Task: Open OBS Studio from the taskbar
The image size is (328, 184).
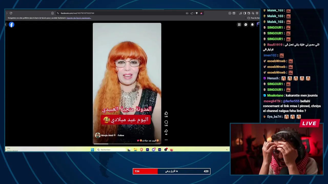Action: (x=166, y=150)
